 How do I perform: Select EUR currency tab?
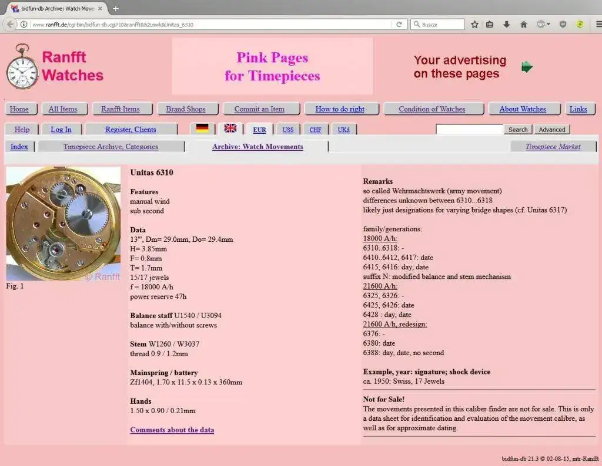(259, 130)
